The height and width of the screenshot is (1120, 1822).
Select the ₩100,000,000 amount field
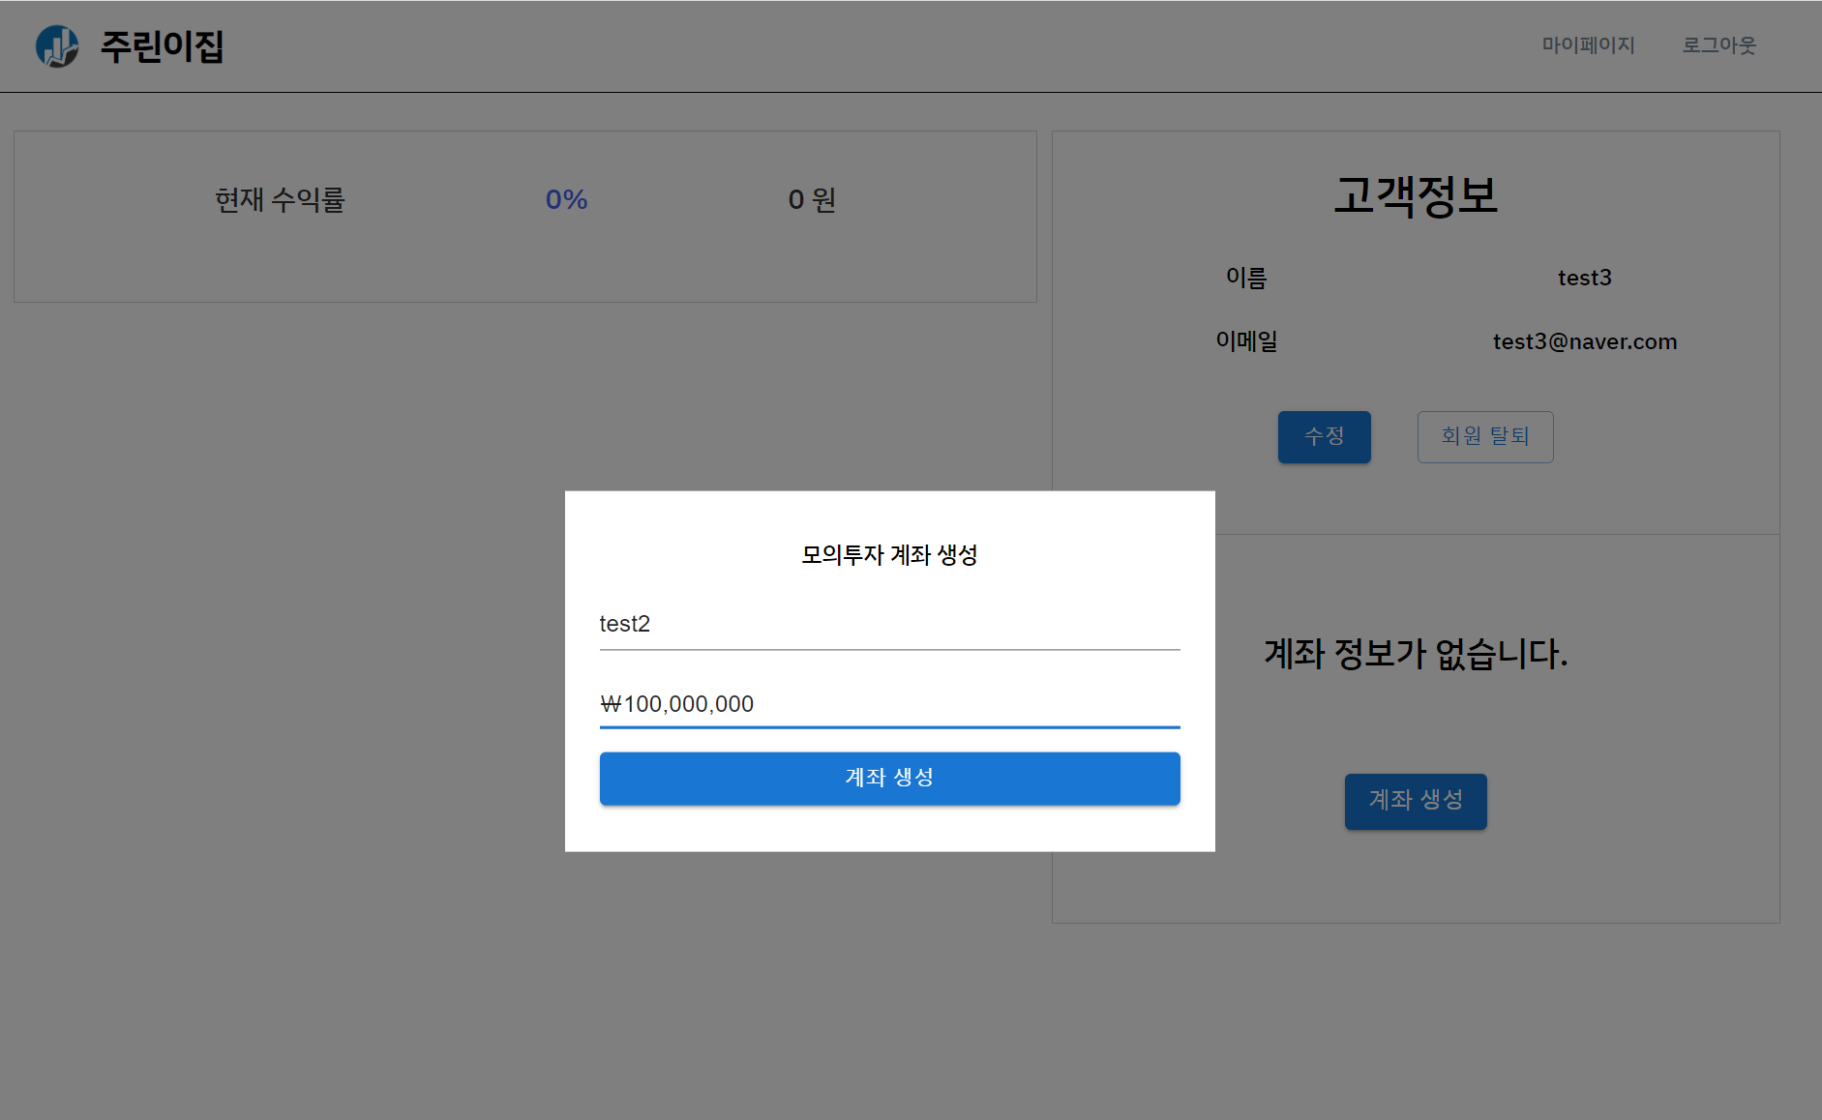tap(889, 704)
